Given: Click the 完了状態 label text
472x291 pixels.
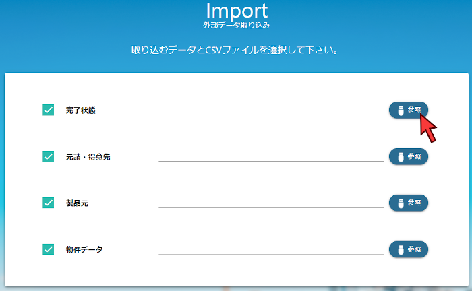Looking at the screenshot, I should pos(81,110).
